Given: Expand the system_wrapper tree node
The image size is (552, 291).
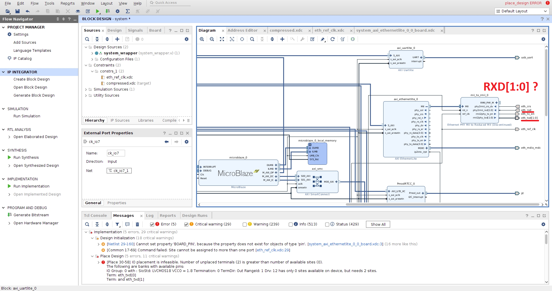Looking at the screenshot, I should point(92,53).
